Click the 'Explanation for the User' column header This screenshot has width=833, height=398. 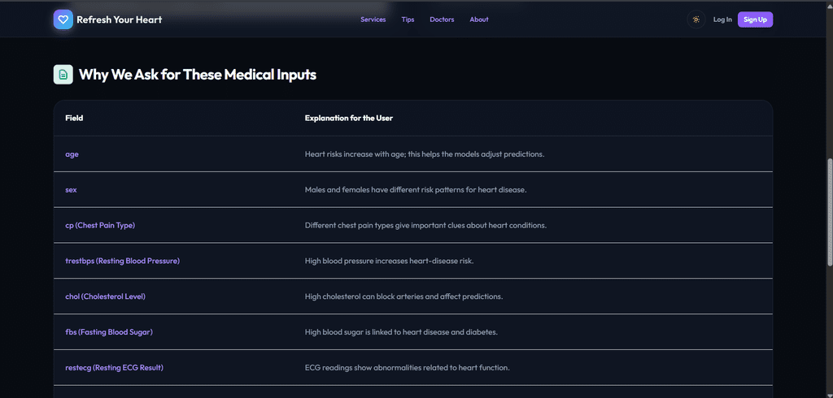[x=348, y=119]
